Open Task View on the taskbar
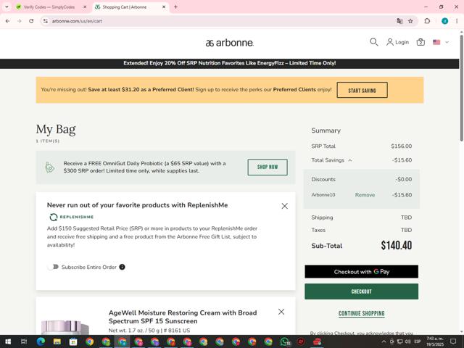This screenshot has width=464, height=348. [24, 341]
